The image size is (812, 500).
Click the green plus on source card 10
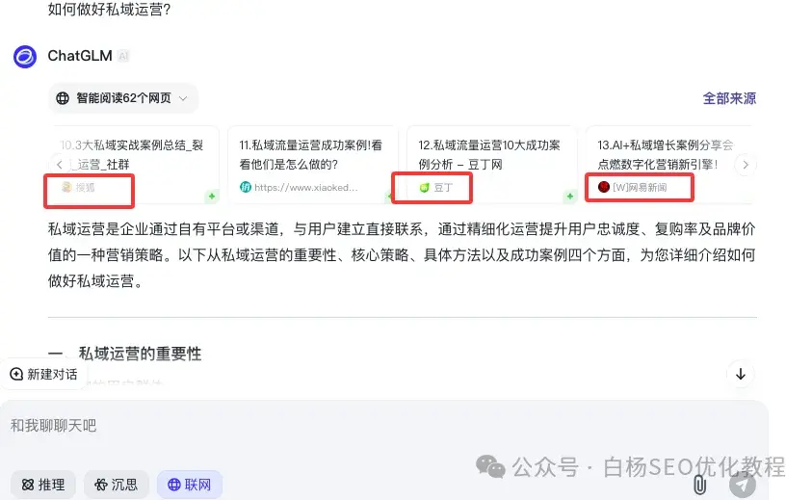click(x=211, y=197)
